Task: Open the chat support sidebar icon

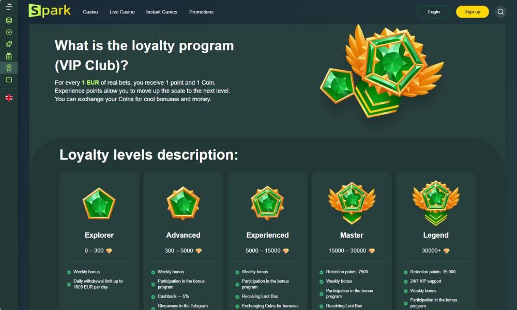Action: click(x=9, y=80)
